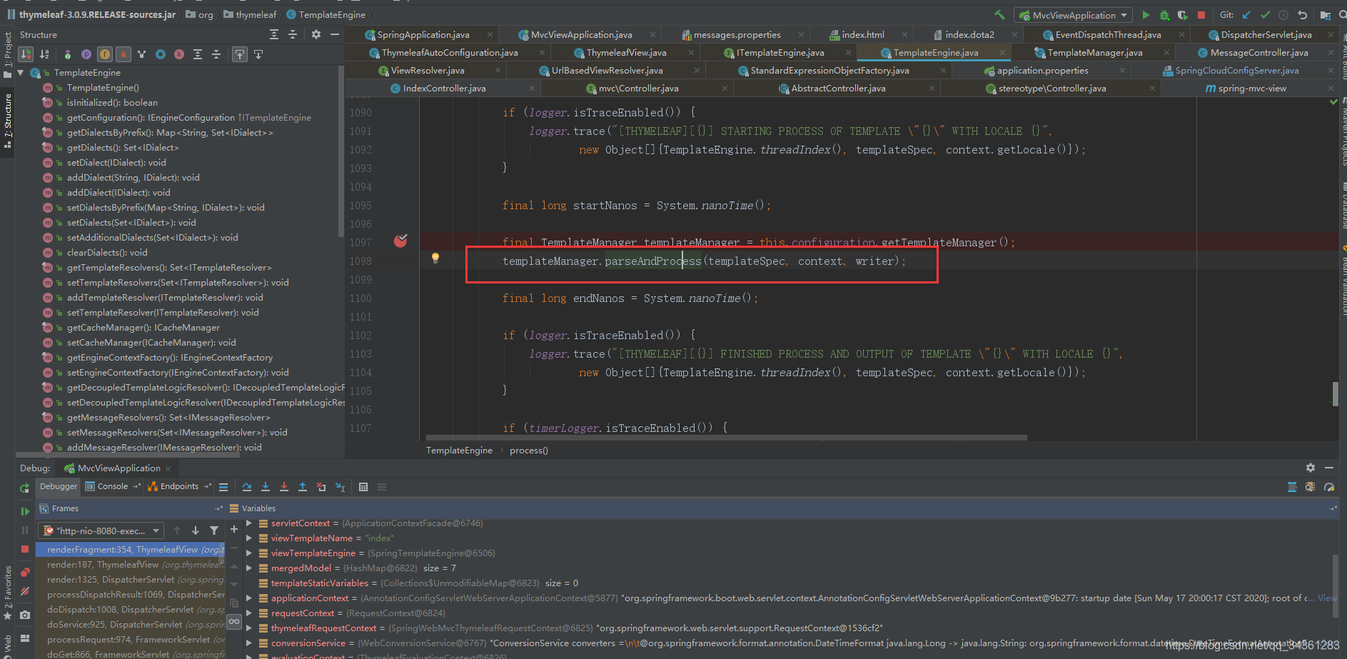Viewport: 1347px width, 659px height.
Task: Click Get Thread Dump camera icon
Action: click(25, 615)
